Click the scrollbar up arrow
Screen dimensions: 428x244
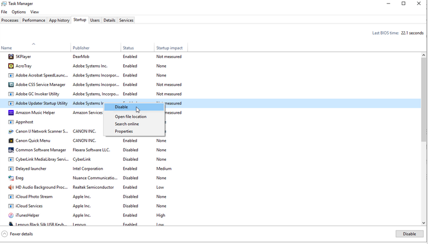click(424, 55)
